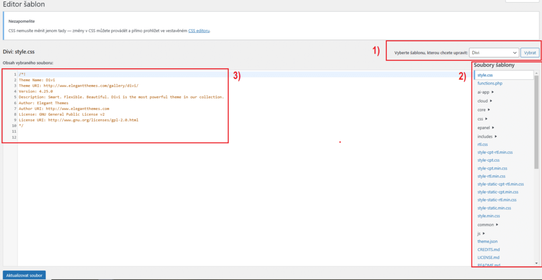Open theme.json from the file list
Viewport: 542px width, 280px height.
pyautogui.click(x=487, y=241)
